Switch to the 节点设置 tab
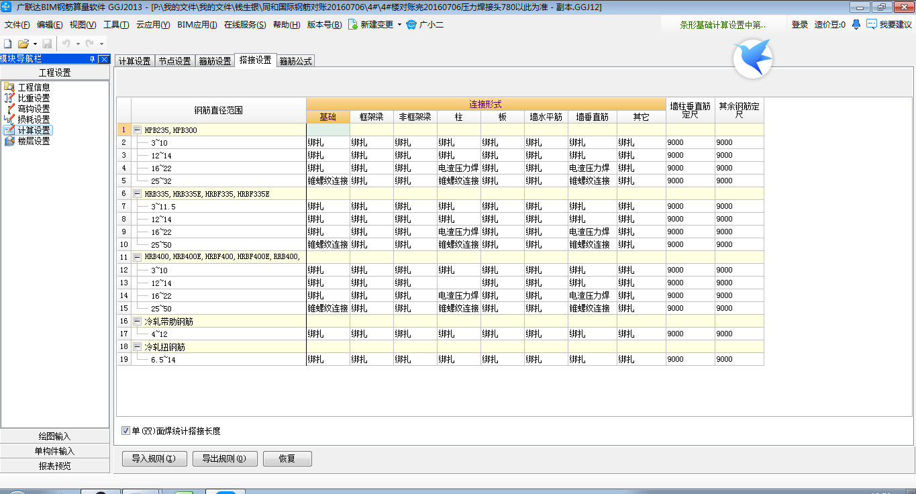This screenshot has height=494, width=916. pyautogui.click(x=174, y=61)
